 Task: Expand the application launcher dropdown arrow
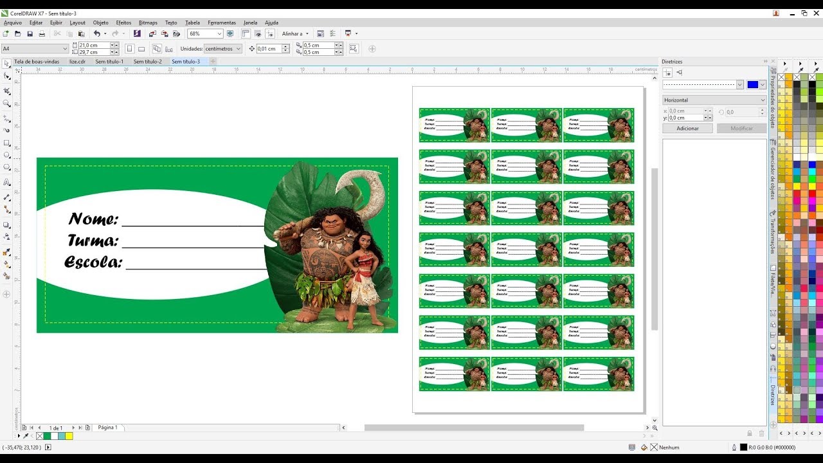(356, 33)
